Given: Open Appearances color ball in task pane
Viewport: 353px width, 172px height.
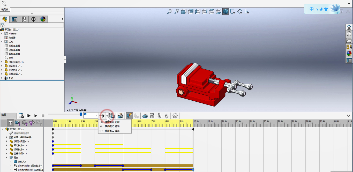Looking at the screenshot, I should click(349, 54).
